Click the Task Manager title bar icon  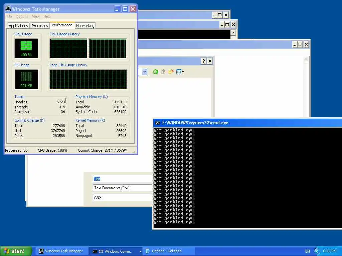8,9
